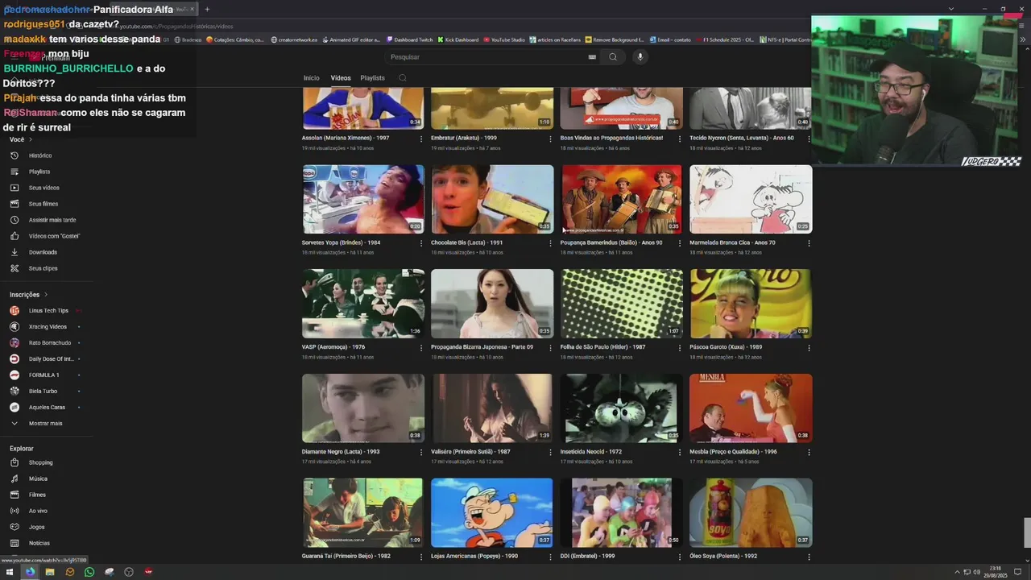The width and height of the screenshot is (1031, 580).
Task: Expand the Inscrições section header
Action: coord(29,295)
